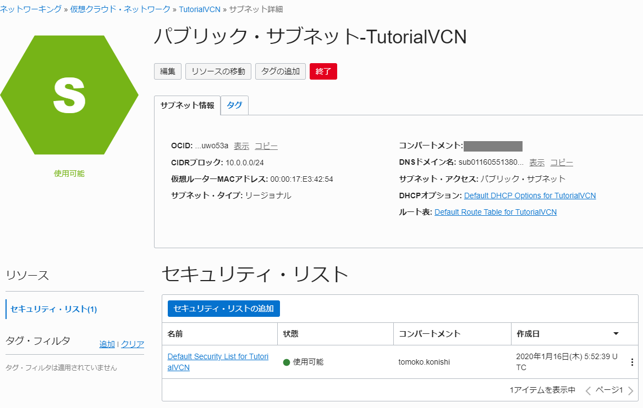Switch to the タグ tab
The width and height of the screenshot is (643, 408).
tap(234, 105)
